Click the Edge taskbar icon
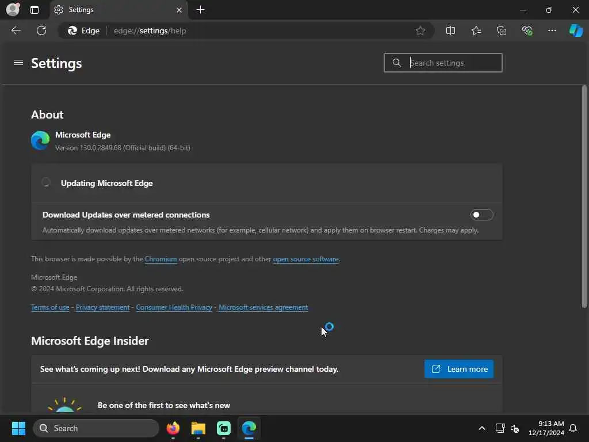The image size is (589, 442). pos(249,428)
